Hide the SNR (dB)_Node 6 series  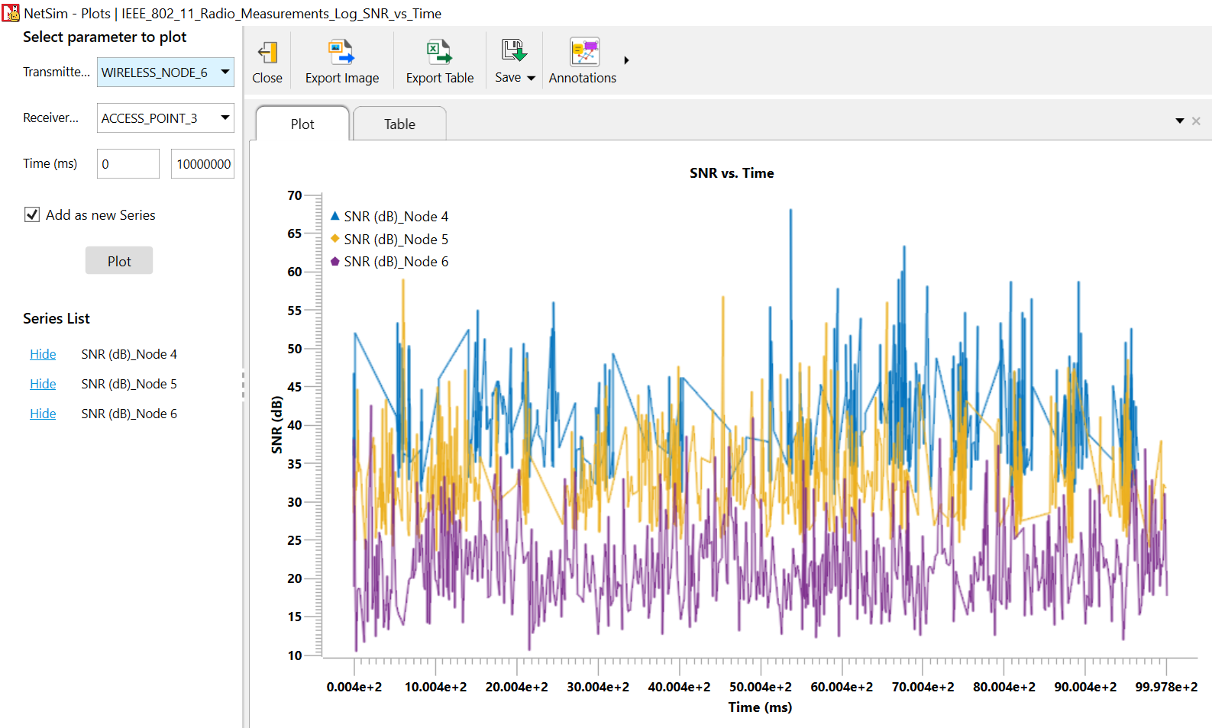(43, 414)
